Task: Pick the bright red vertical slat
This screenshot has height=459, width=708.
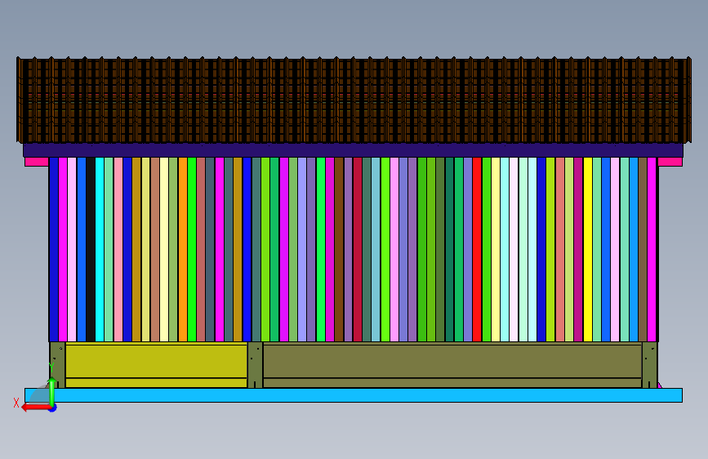Action: click(x=477, y=249)
